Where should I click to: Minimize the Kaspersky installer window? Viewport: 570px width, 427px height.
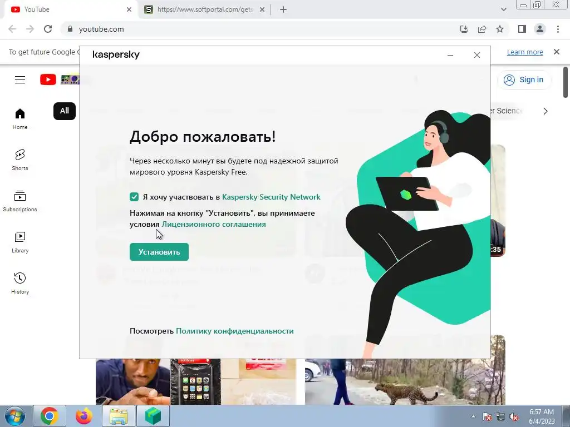click(450, 55)
